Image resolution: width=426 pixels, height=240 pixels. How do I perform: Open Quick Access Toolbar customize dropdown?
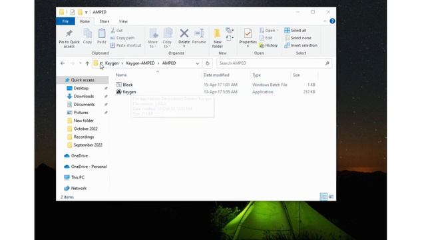(86, 12)
